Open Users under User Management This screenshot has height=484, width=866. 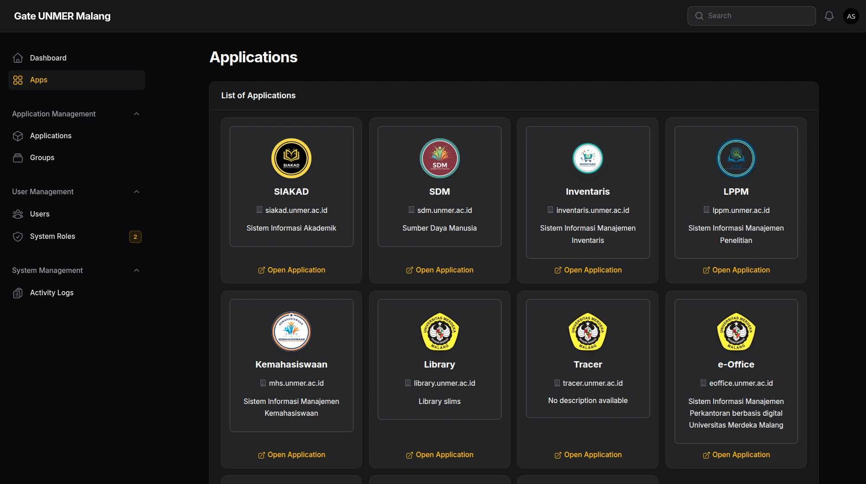[76, 214]
